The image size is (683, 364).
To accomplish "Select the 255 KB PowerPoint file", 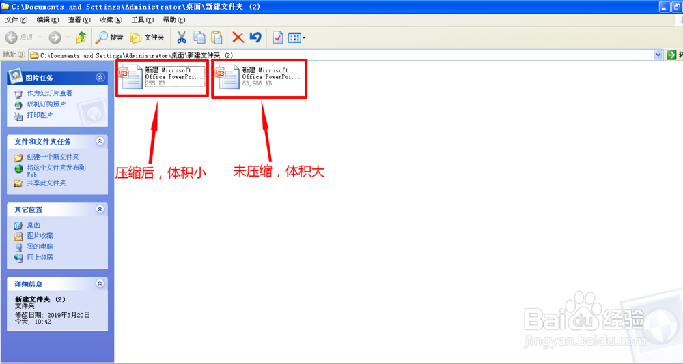I will tap(162, 77).
